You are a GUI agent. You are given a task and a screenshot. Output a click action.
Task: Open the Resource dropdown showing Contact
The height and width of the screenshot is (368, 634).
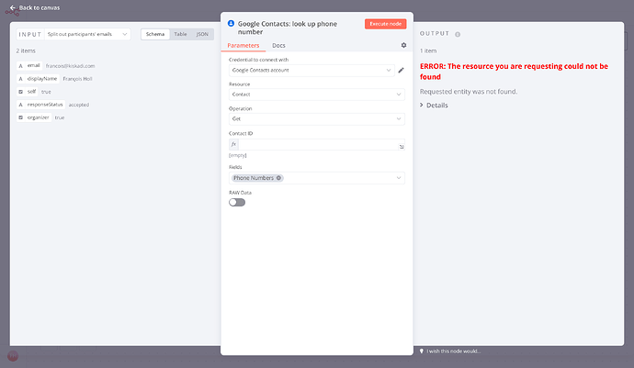317,95
